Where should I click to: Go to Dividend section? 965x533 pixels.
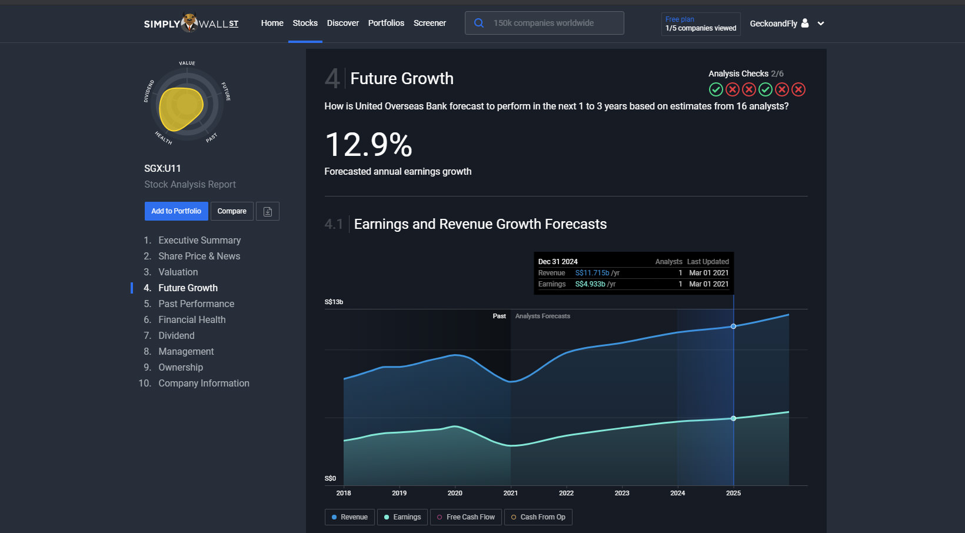176,335
